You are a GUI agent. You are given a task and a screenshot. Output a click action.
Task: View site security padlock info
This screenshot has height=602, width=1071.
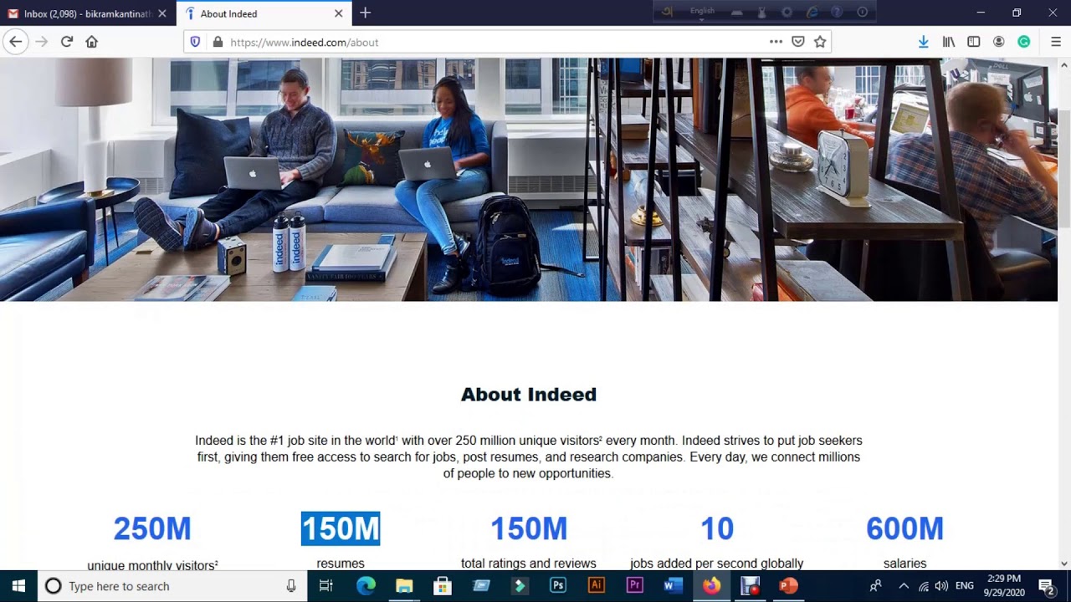click(x=218, y=42)
